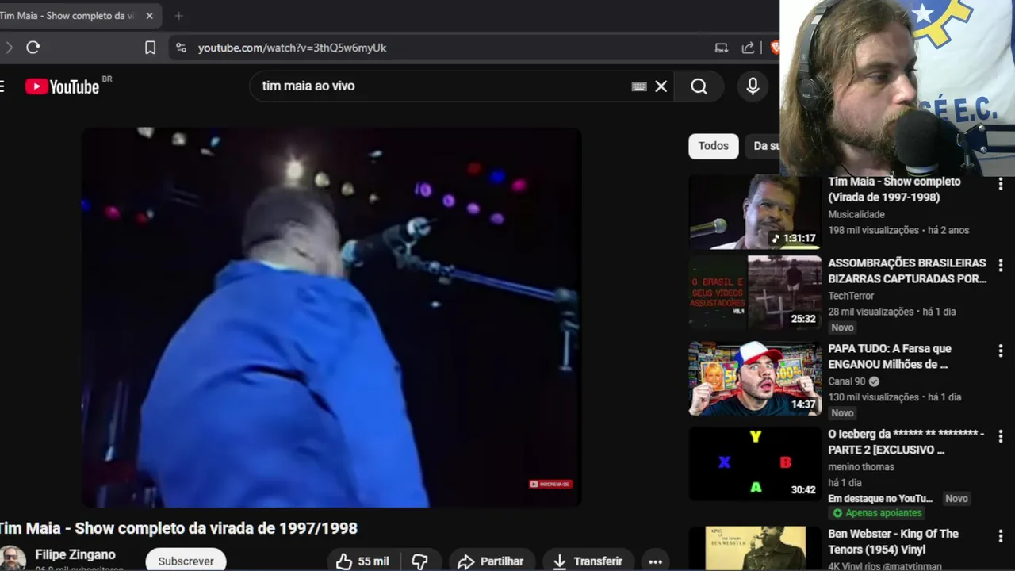Open title 'Tim Maia - Show completo (Virada de 1997-1998)'

[894, 190]
